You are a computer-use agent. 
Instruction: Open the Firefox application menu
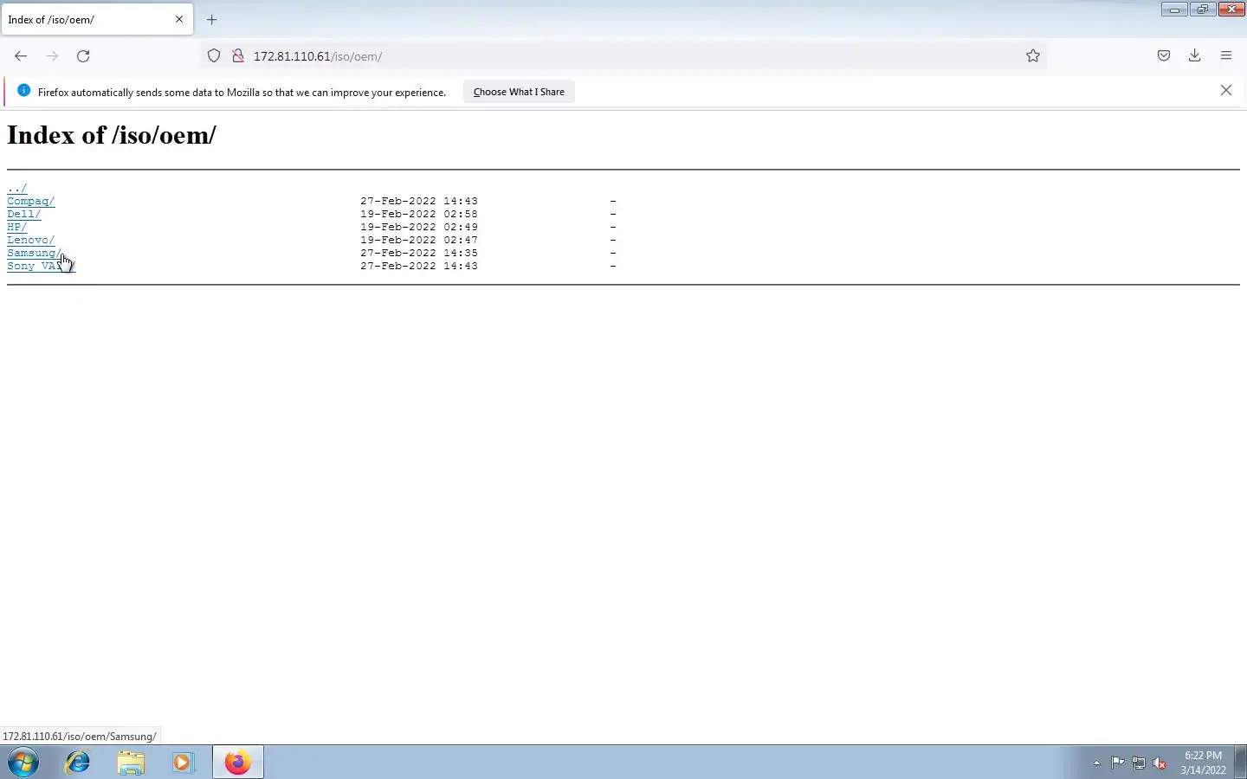(1226, 56)
